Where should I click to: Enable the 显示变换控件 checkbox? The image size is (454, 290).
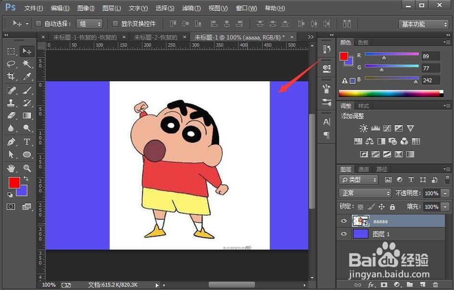[x=115, y=24]
